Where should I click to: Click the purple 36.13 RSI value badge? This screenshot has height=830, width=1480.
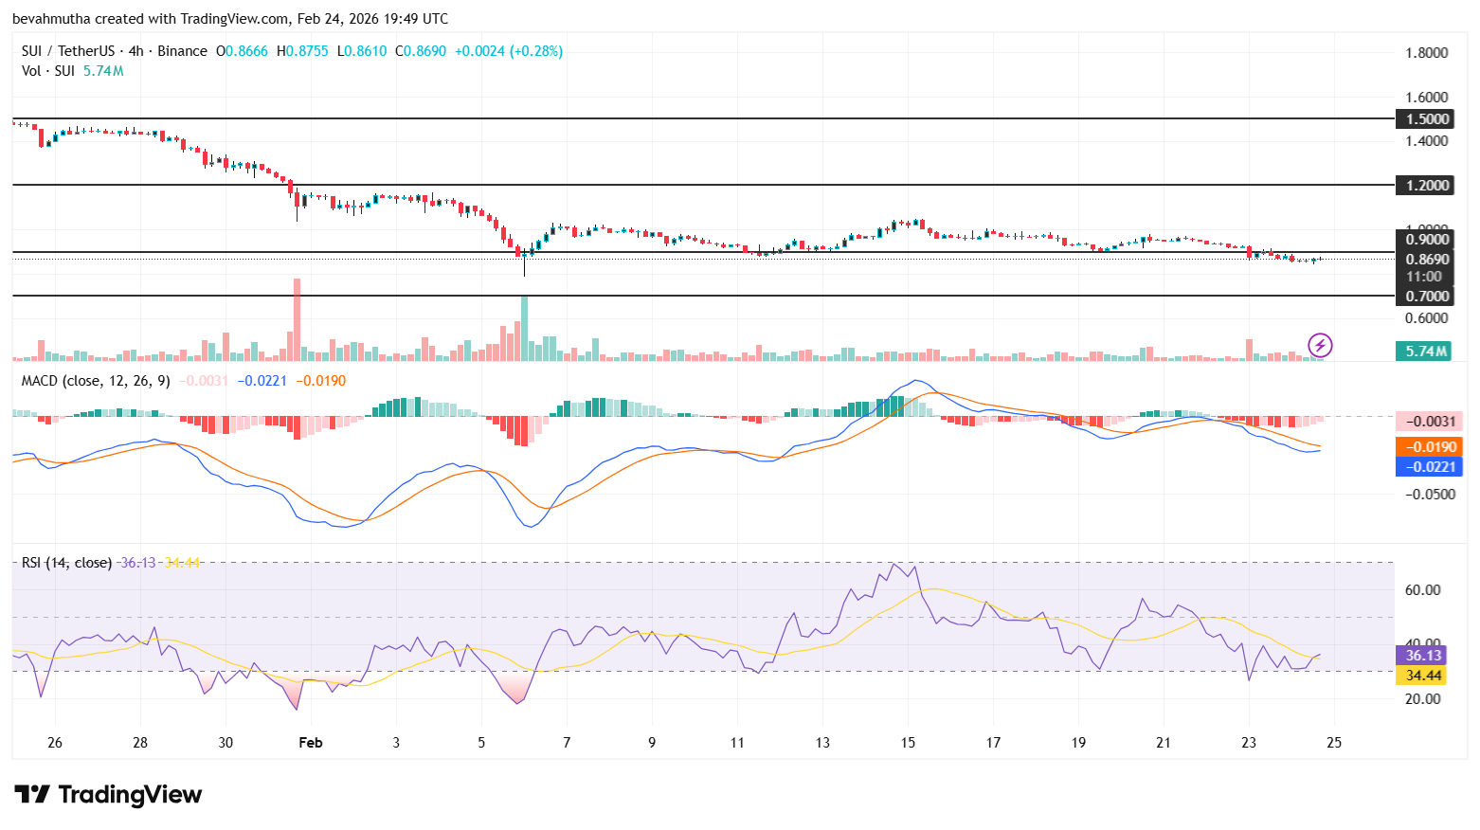click(x=1420, y=656)
